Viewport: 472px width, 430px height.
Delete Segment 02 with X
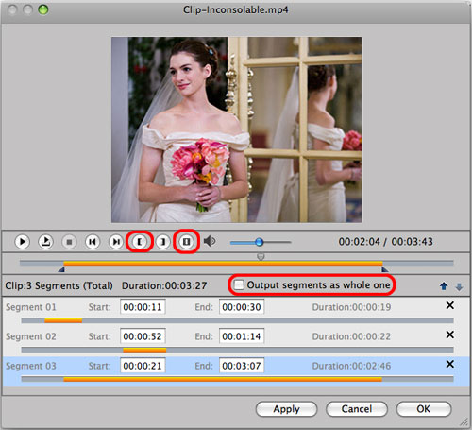pos(450,335)
